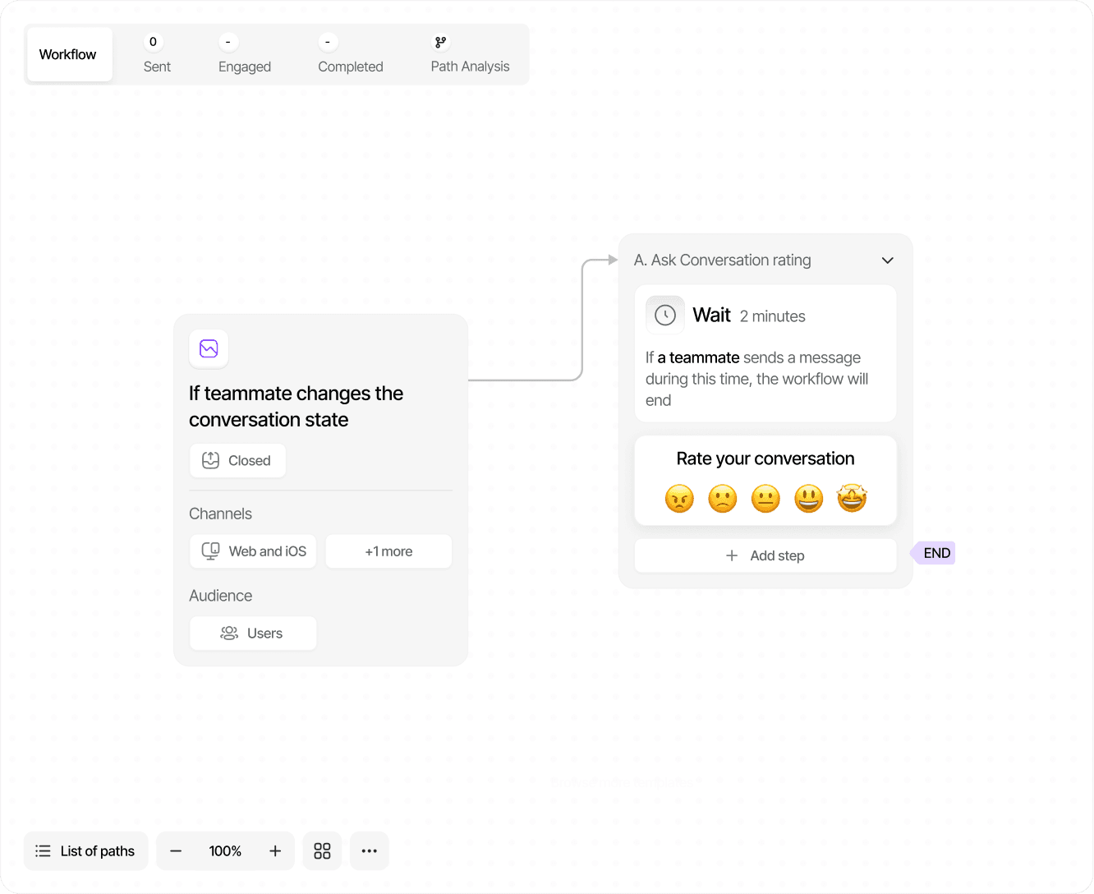Open the Engaged stats tab
Screen dimensions: 1094x894
[x=245, y=54]
